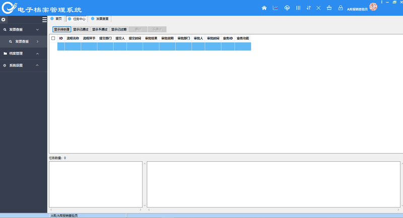
Task: Click the cleaning brush icon
Action: (x=329, y=8)
